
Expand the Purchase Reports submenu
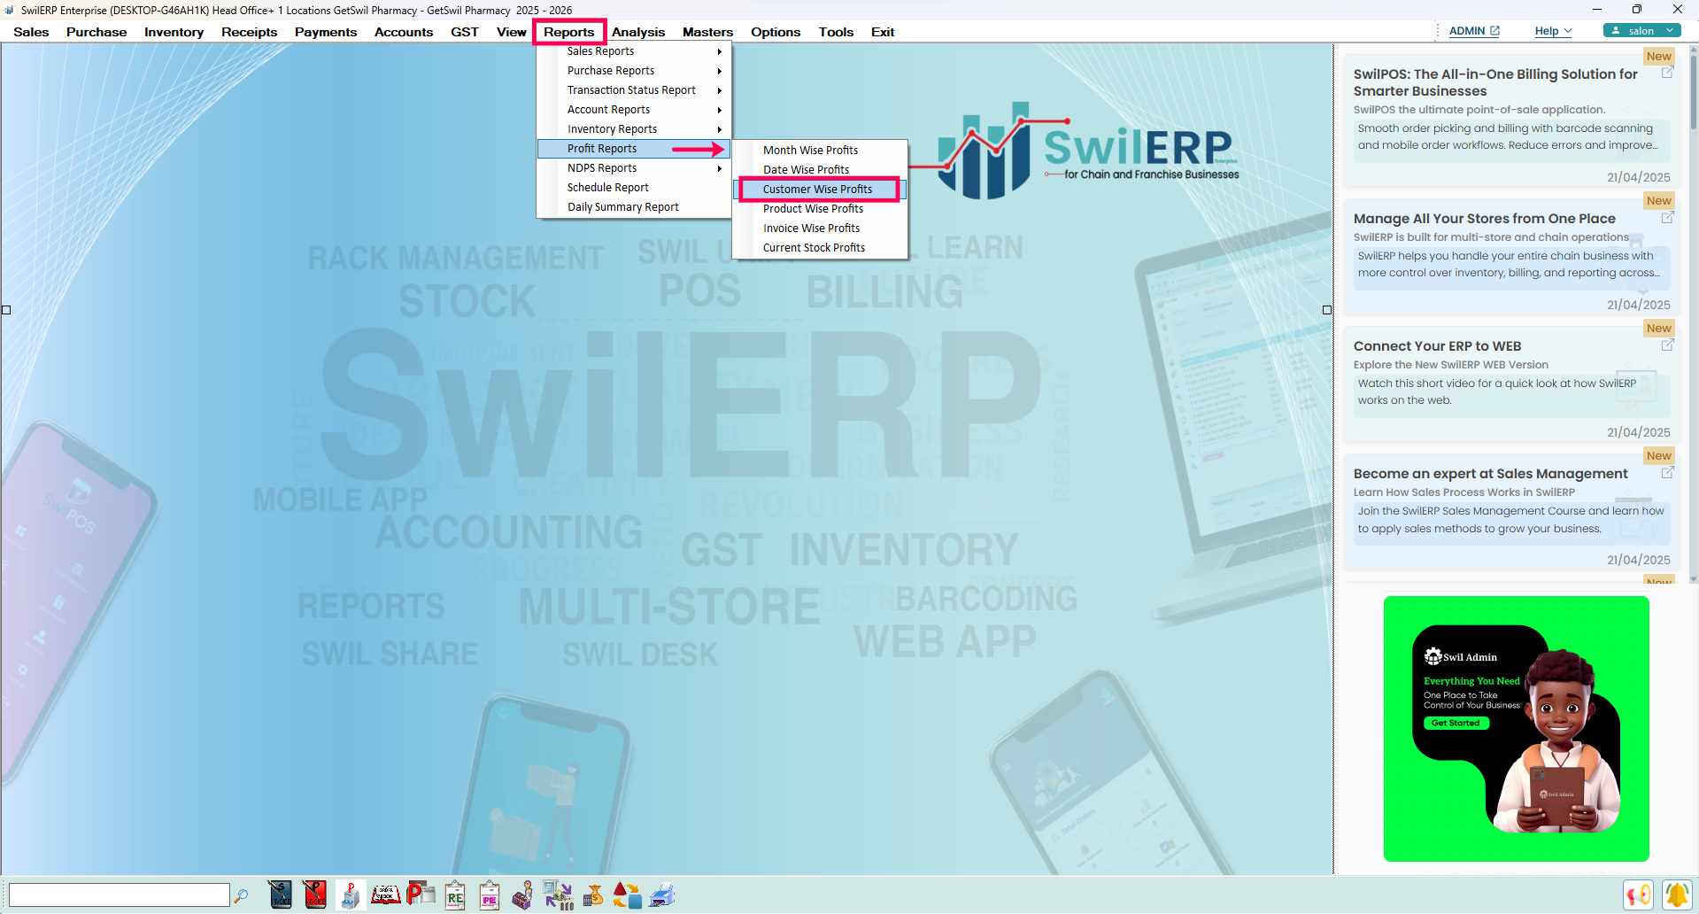point(634,71)
